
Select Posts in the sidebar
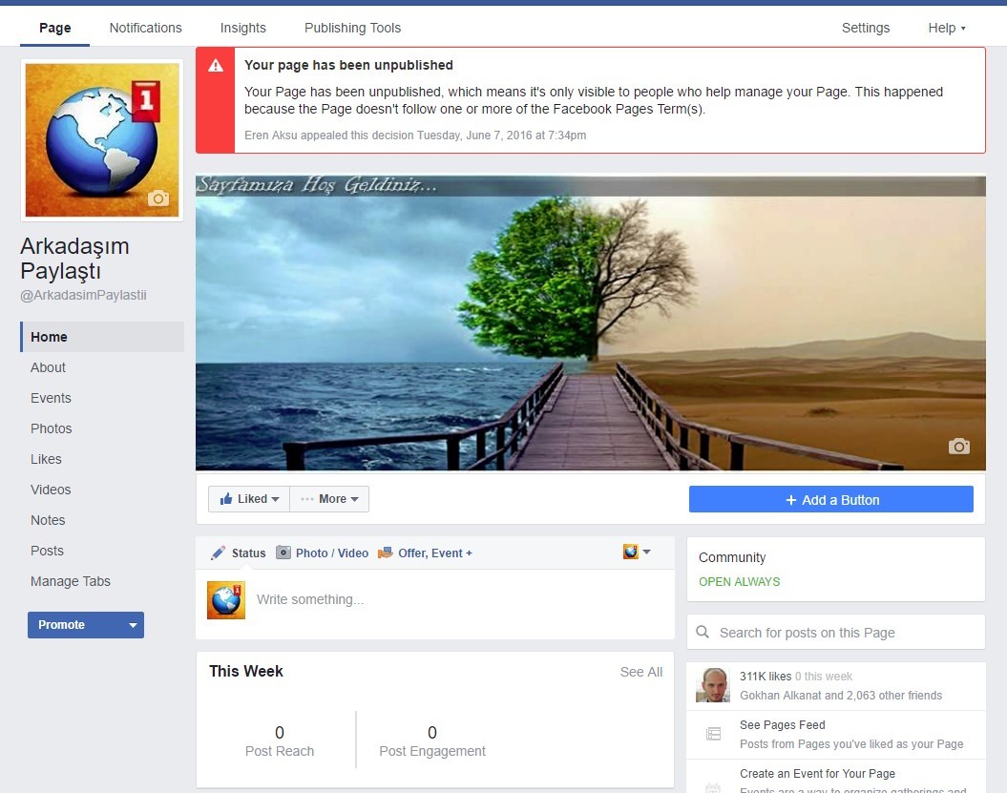[x=48, y=551]
